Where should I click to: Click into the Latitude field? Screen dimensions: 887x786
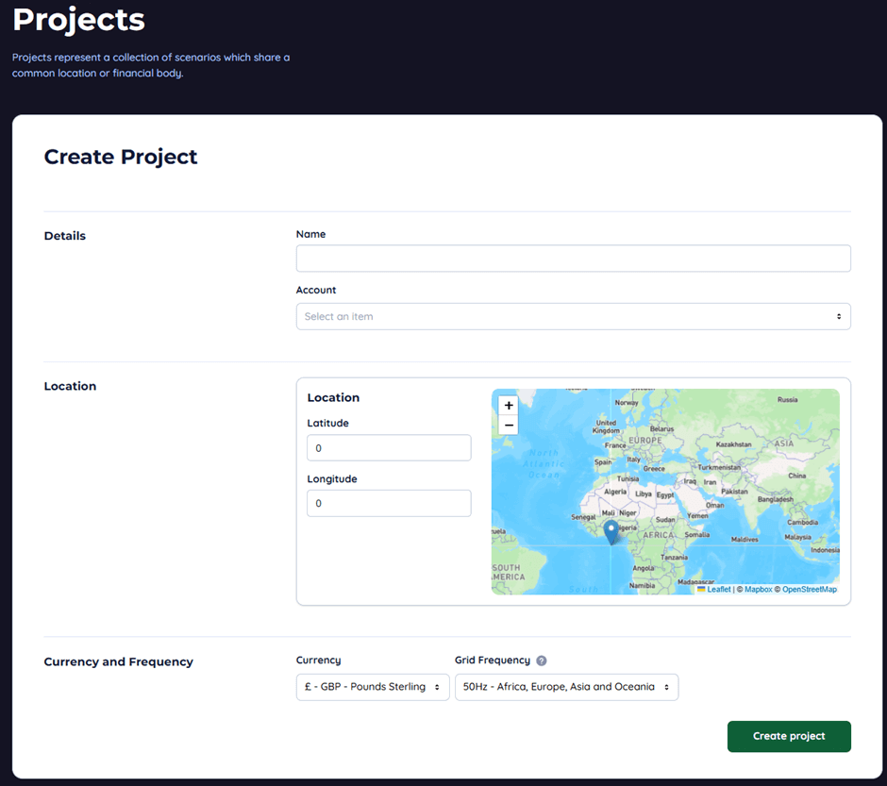(x=388, y=447)
